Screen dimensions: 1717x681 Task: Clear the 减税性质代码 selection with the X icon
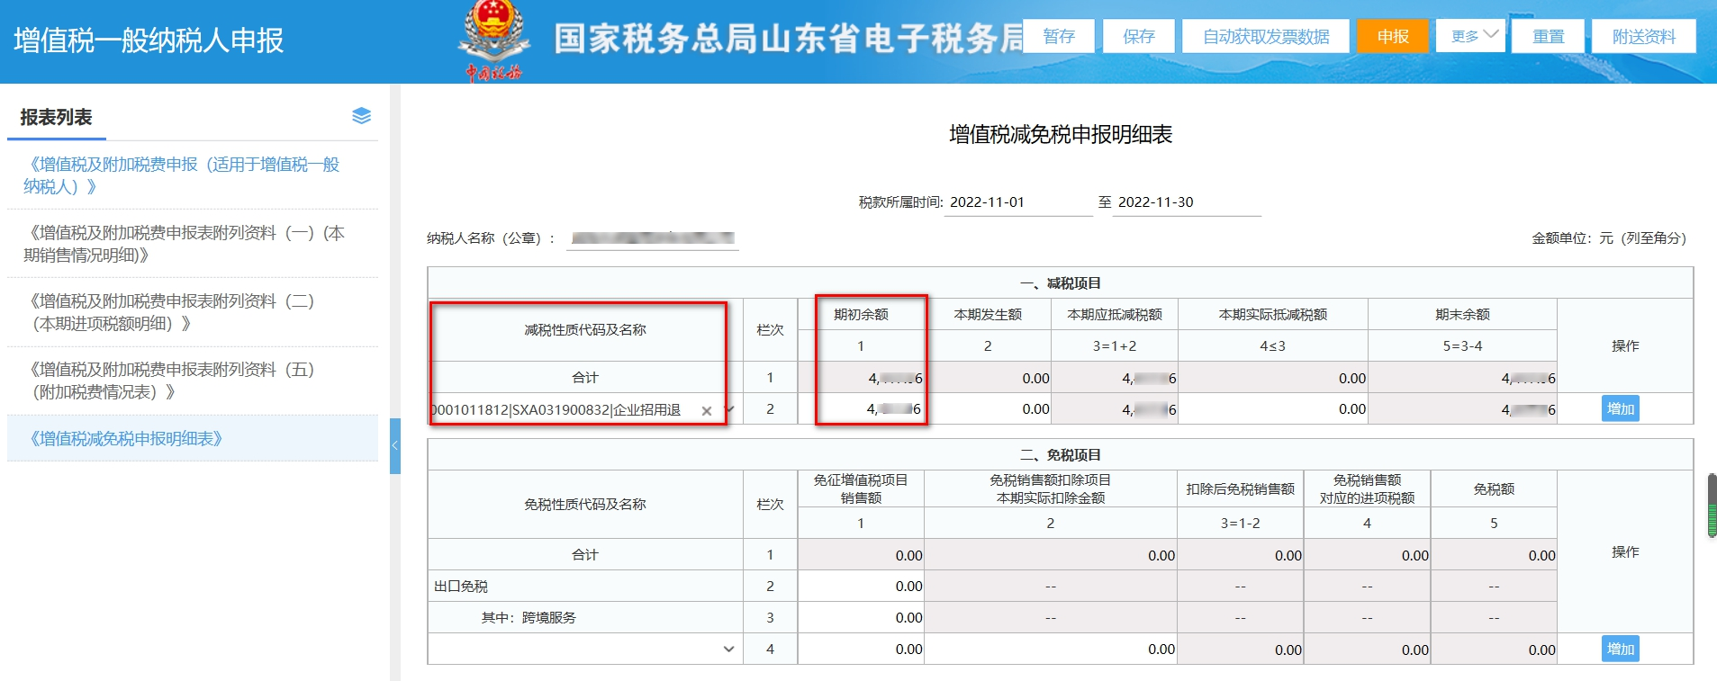707,411
